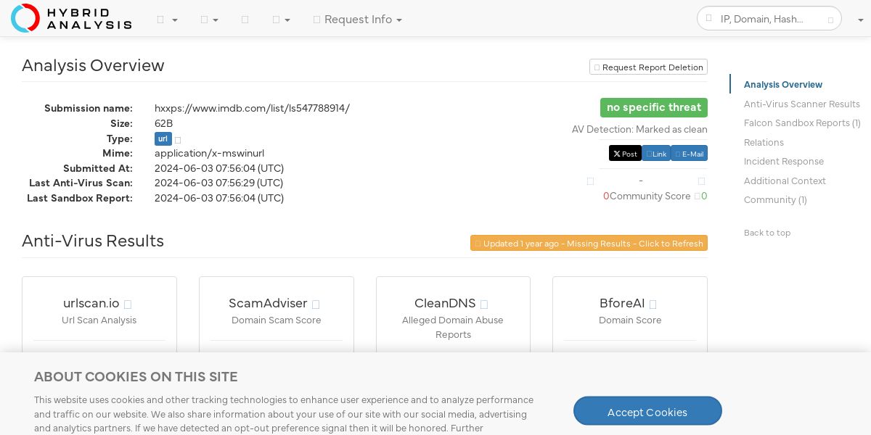Click the vote icon above the green community score
871x435 pixels.
(701, 181)
